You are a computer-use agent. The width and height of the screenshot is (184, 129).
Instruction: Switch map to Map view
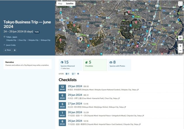[x=60, y=4]
